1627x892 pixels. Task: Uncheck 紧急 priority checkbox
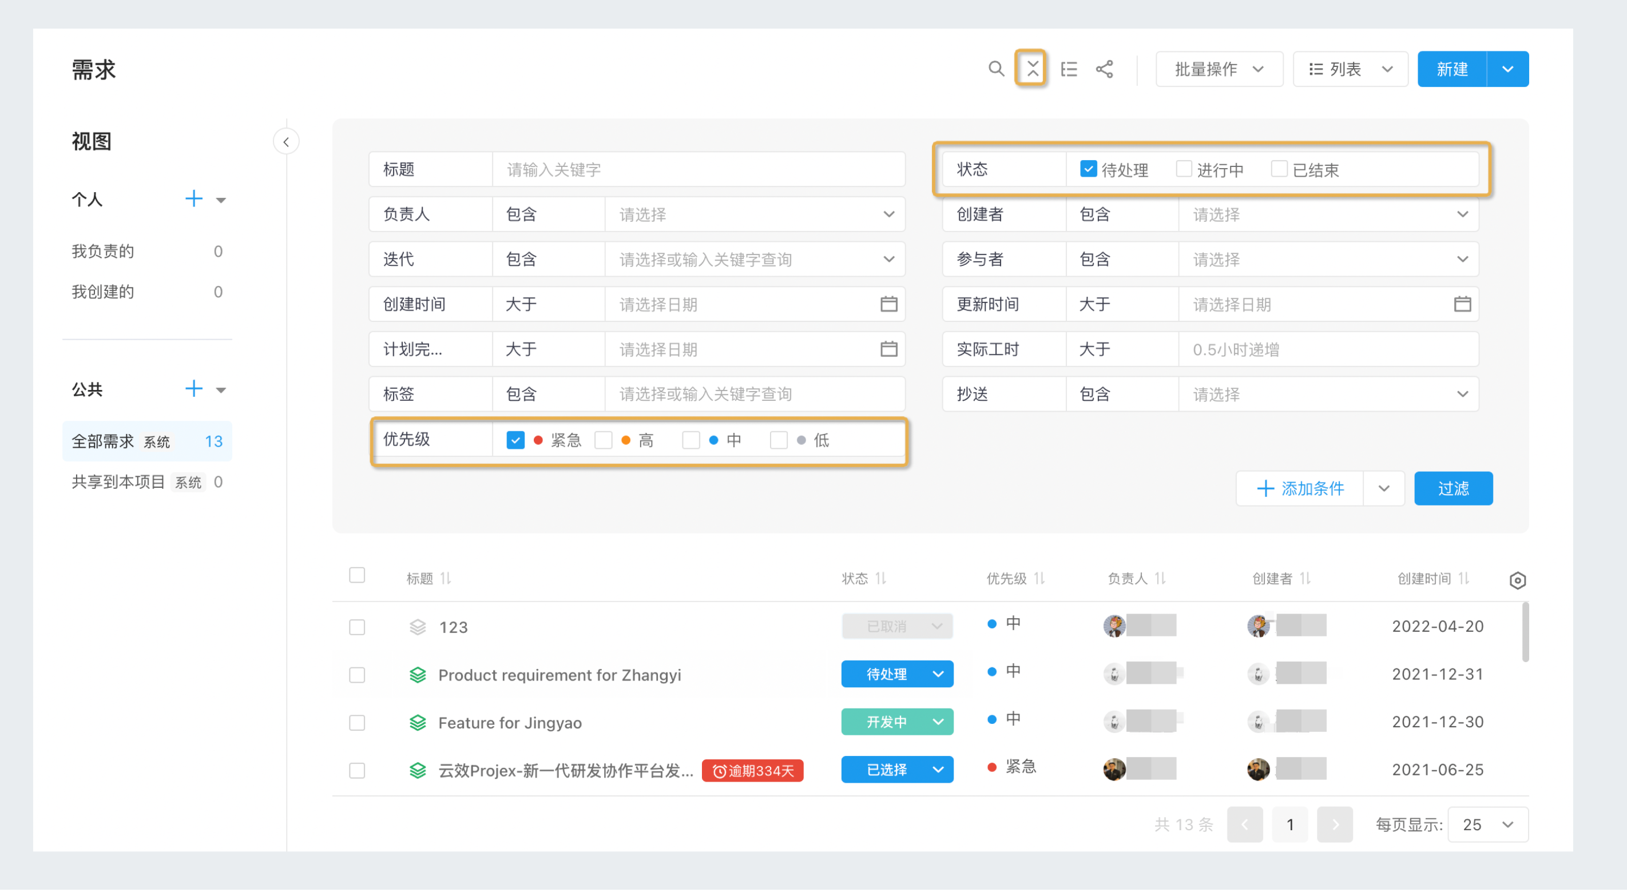point(515,440)
